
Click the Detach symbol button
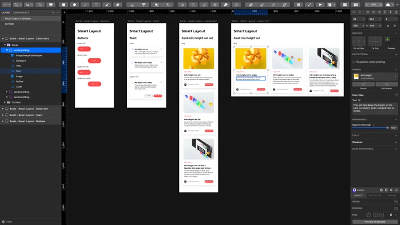(x=364, y=85)
